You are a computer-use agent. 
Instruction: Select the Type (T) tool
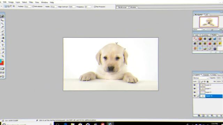coord(3,45)
